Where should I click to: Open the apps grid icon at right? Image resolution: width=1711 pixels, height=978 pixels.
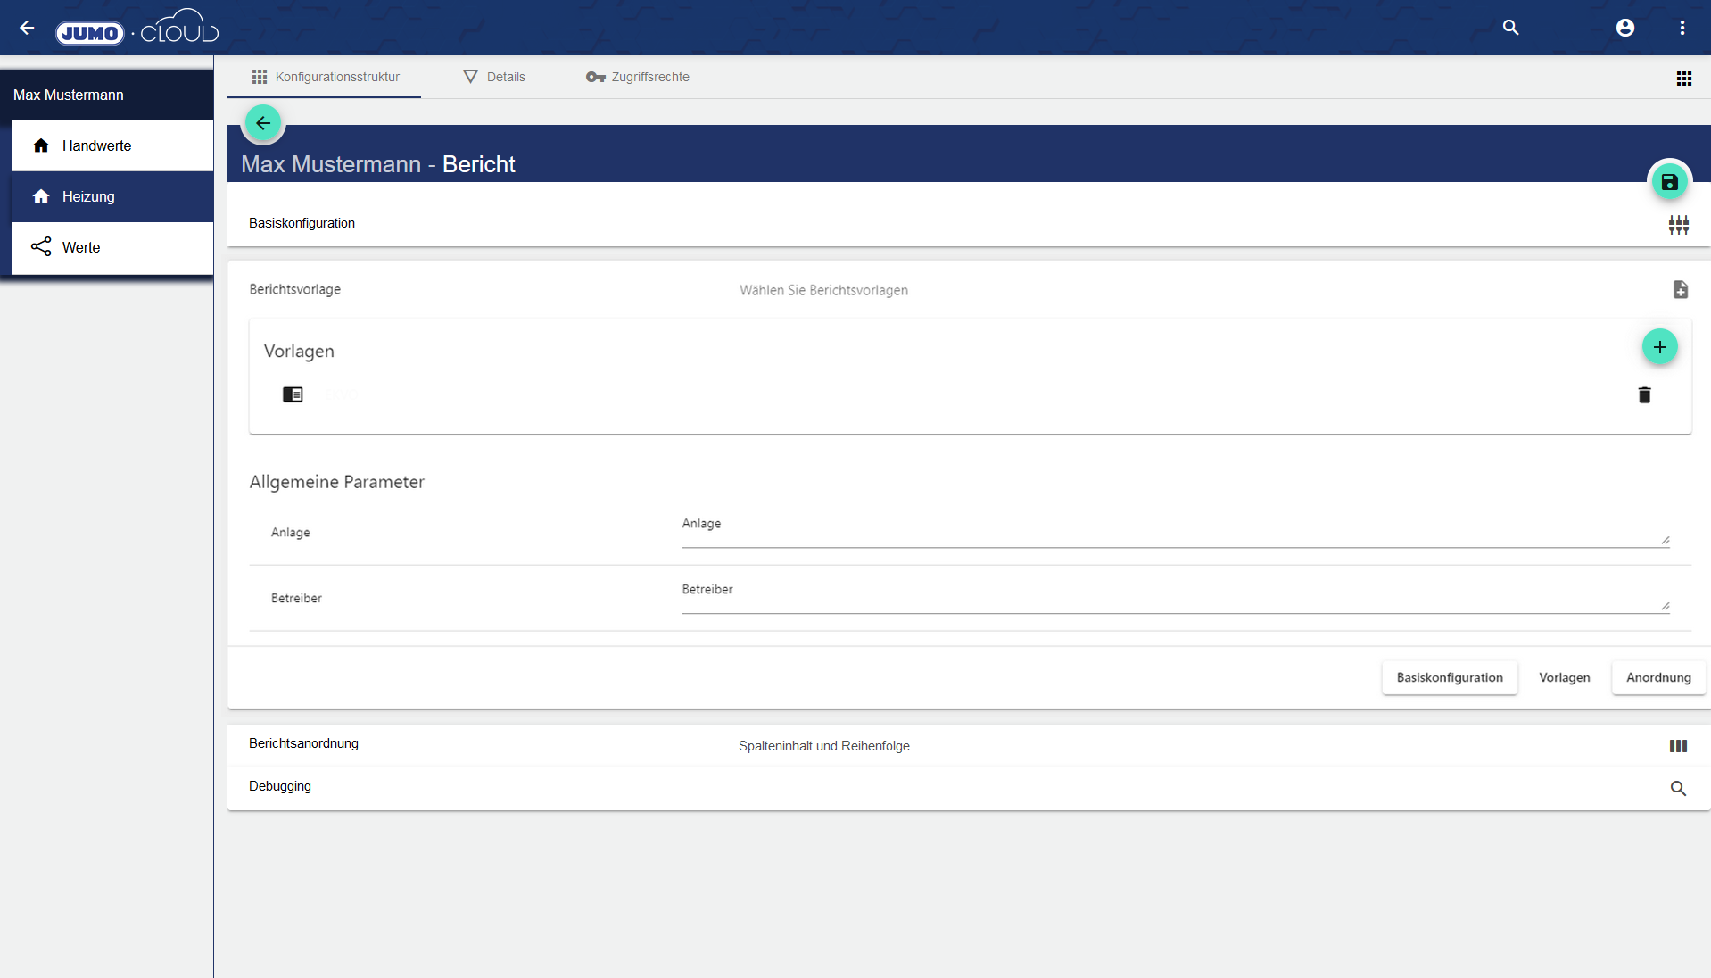click(1683, 79)
